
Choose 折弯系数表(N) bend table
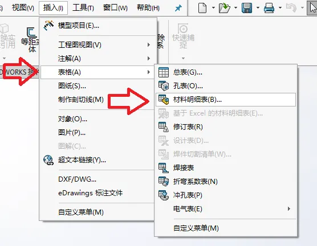pos(226,182)
